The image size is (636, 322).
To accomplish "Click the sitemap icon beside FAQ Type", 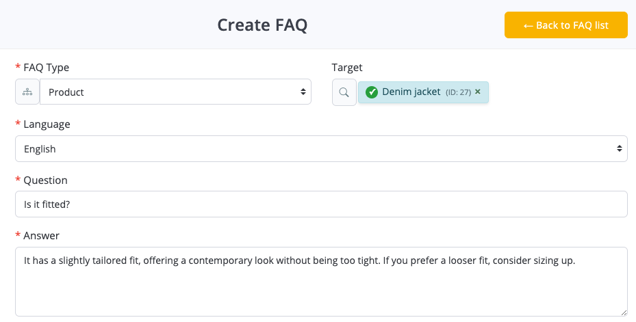I will tap(27, 92).
